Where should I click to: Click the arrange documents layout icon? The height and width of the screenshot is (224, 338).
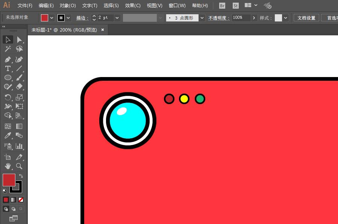tap(248, 5)
